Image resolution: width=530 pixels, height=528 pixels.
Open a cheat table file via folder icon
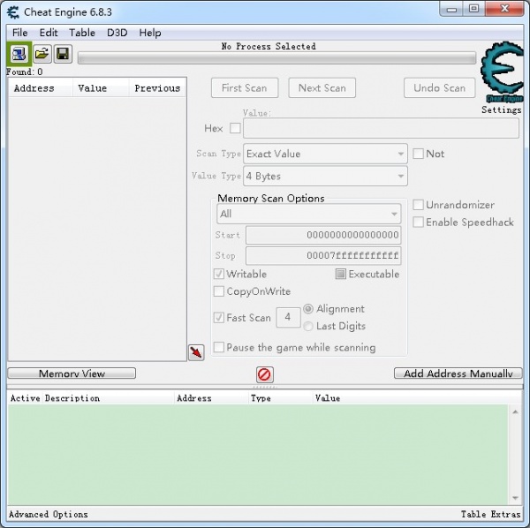[42, 54]
